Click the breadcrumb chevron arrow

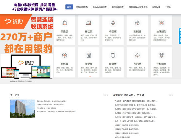point(34,81)
